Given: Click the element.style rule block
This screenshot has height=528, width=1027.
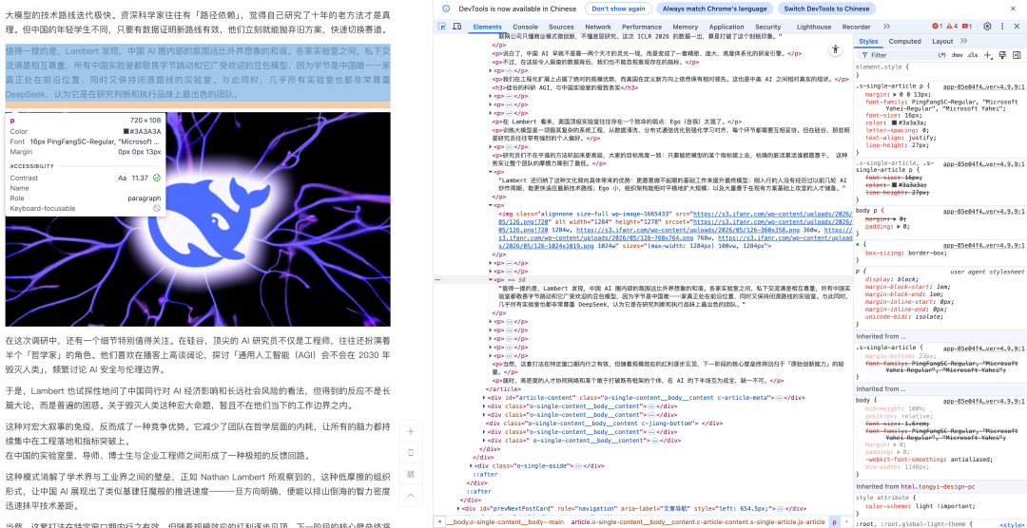Looking at the screenshot, I should [x=940, y=70].
